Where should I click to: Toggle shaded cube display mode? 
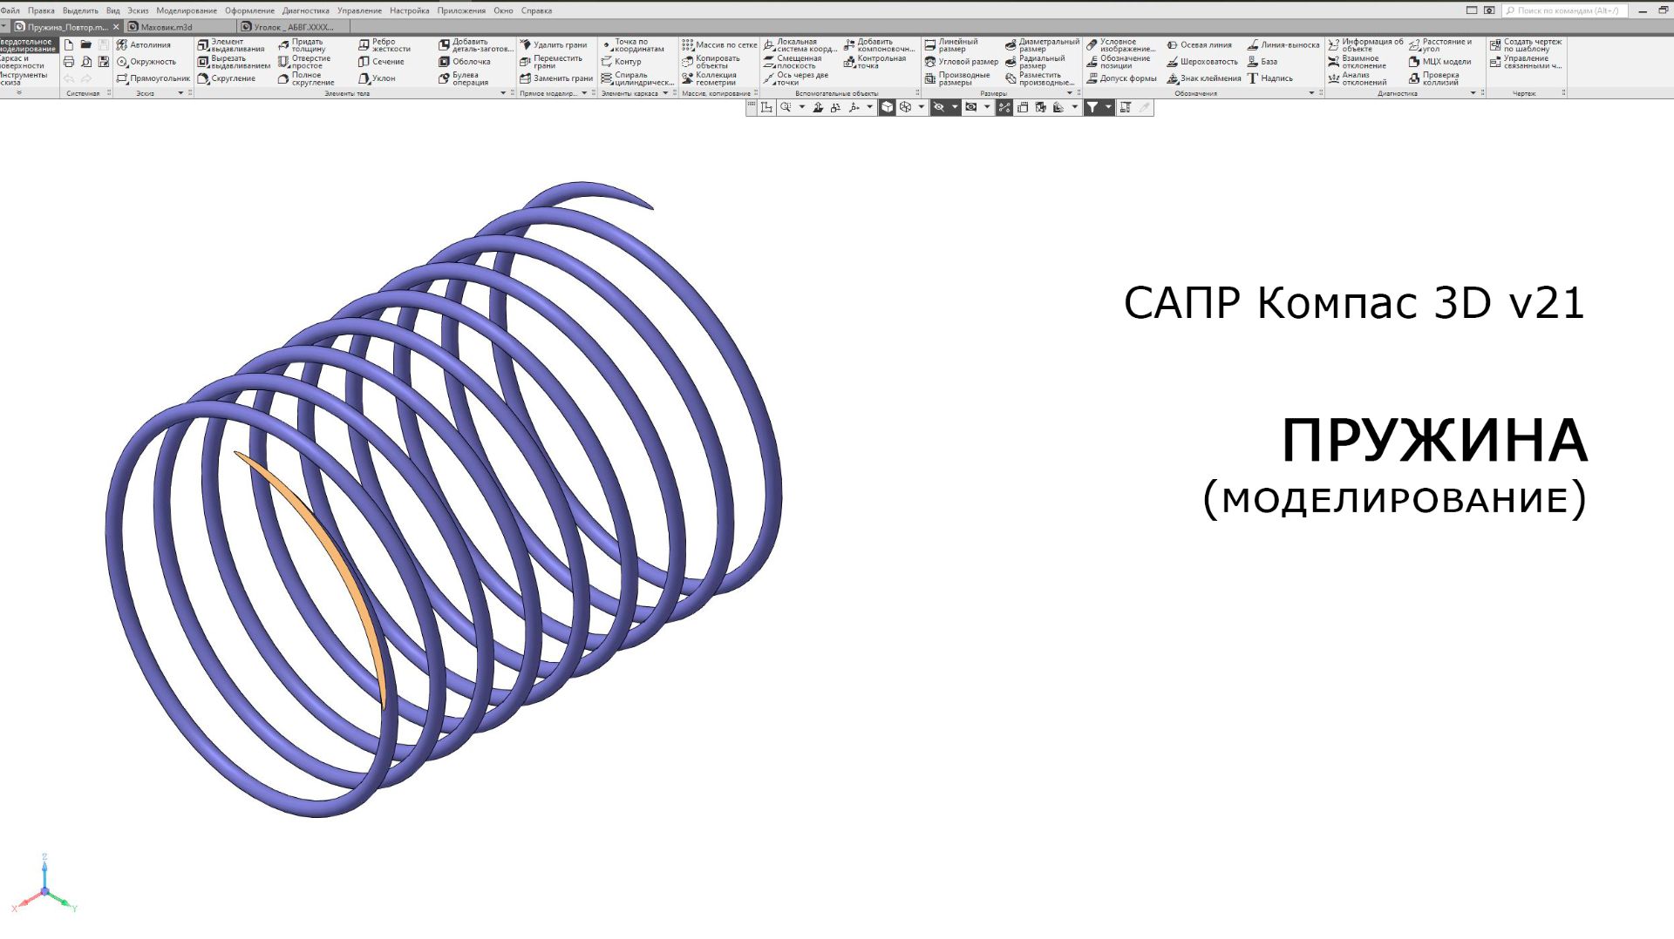point(887,107)
